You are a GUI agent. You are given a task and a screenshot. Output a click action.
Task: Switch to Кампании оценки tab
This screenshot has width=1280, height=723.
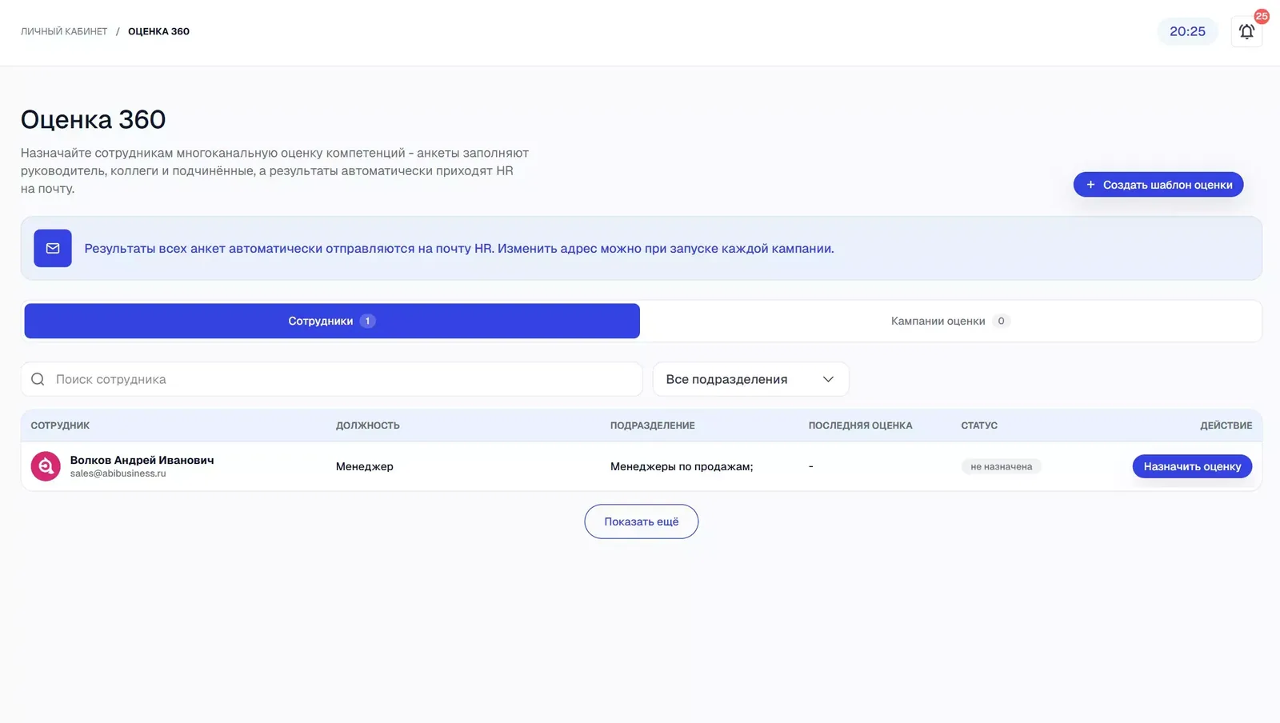[950, 321]
